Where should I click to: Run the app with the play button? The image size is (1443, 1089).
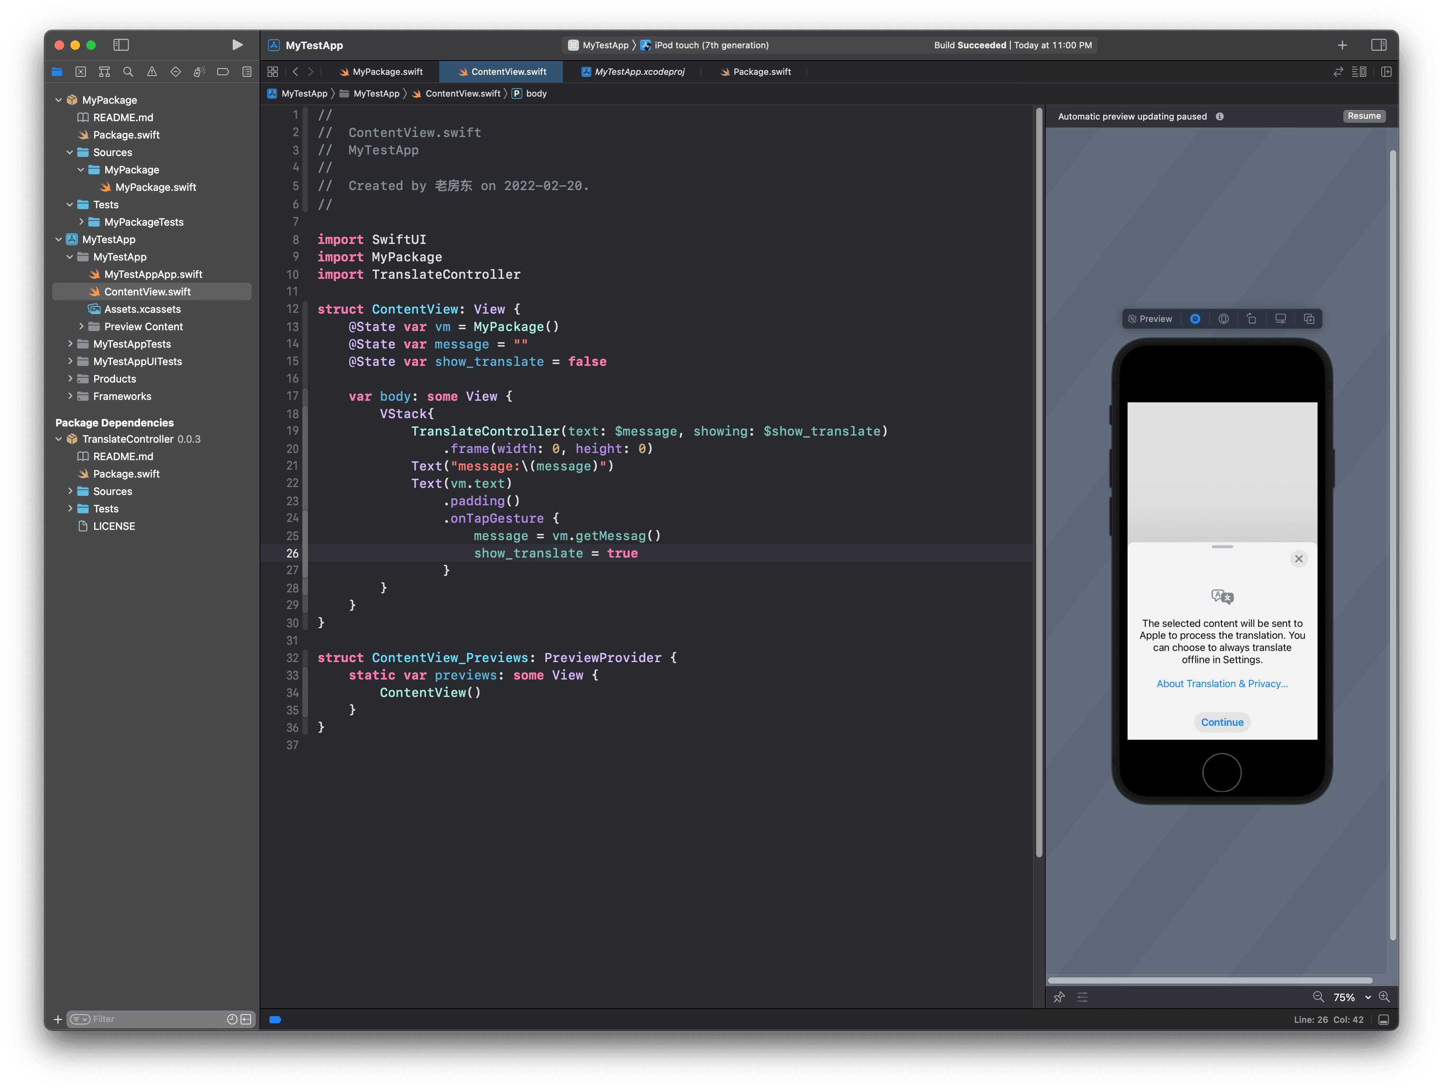click(x=237, y=44)
